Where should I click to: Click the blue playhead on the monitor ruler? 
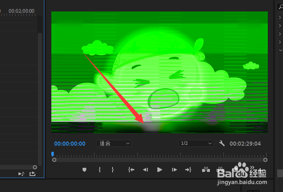(53, 154)
